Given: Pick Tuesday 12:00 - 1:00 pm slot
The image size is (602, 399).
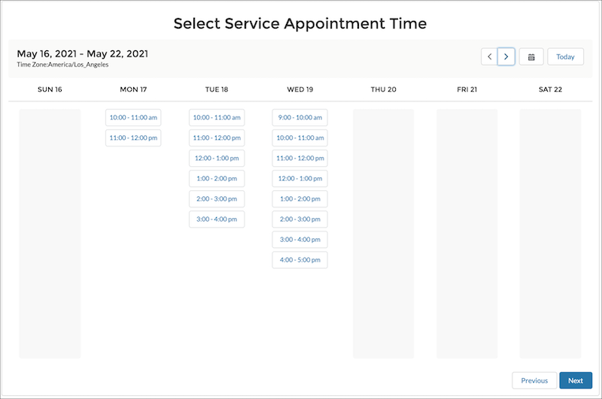Looking at the screenshot, I should point(217,159).
